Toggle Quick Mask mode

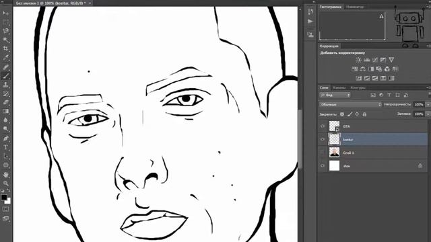(x=5, y=209)
